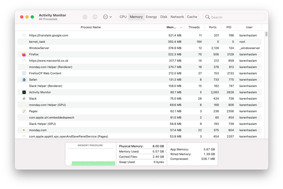Sort by the Process Name column header
The height and width of the screenshot is (189, 283).
pyautogui.click(x=91, y=27)
